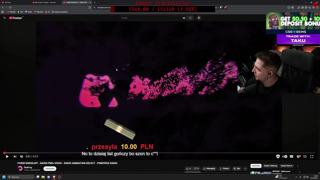Seek on the video progress bar

160,153
